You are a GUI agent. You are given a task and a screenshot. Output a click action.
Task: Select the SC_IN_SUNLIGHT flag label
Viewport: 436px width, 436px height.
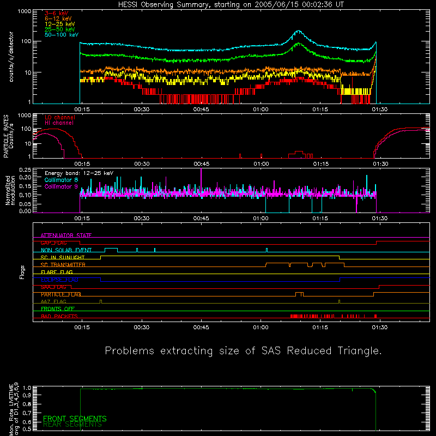click(x=63, y=257)
